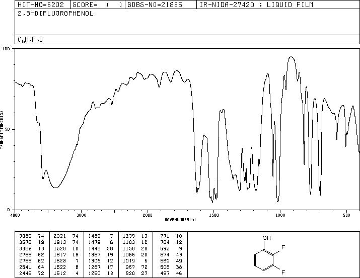Click the upper F atom in structure
360x278 pixels.
[283, 247]
